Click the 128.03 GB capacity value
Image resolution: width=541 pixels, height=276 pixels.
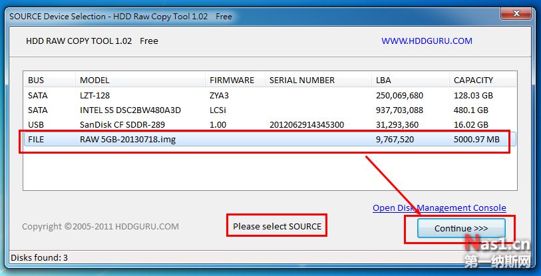(x=473, y=96)
